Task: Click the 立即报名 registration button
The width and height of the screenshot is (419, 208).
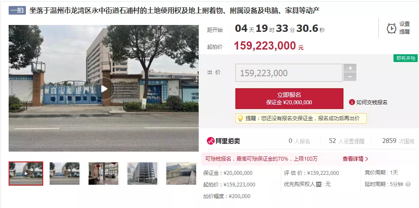Action: [x=289, y=99]
